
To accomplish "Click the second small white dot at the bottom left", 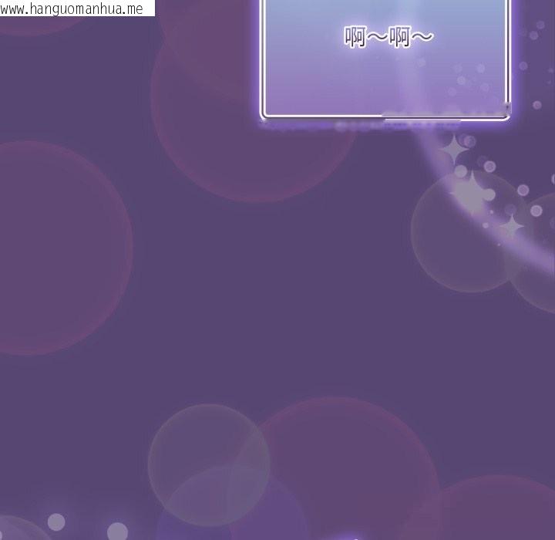I will click(117, 532).
